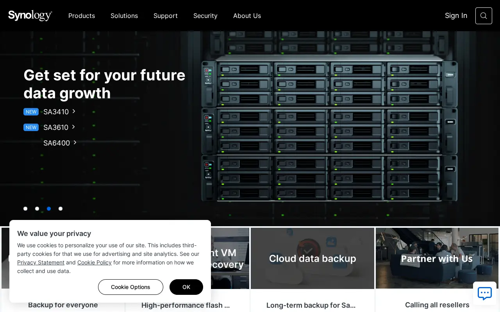Click the chevron next to SA3610
This screenshot has height=312, width=500.
tap(73, 127)
